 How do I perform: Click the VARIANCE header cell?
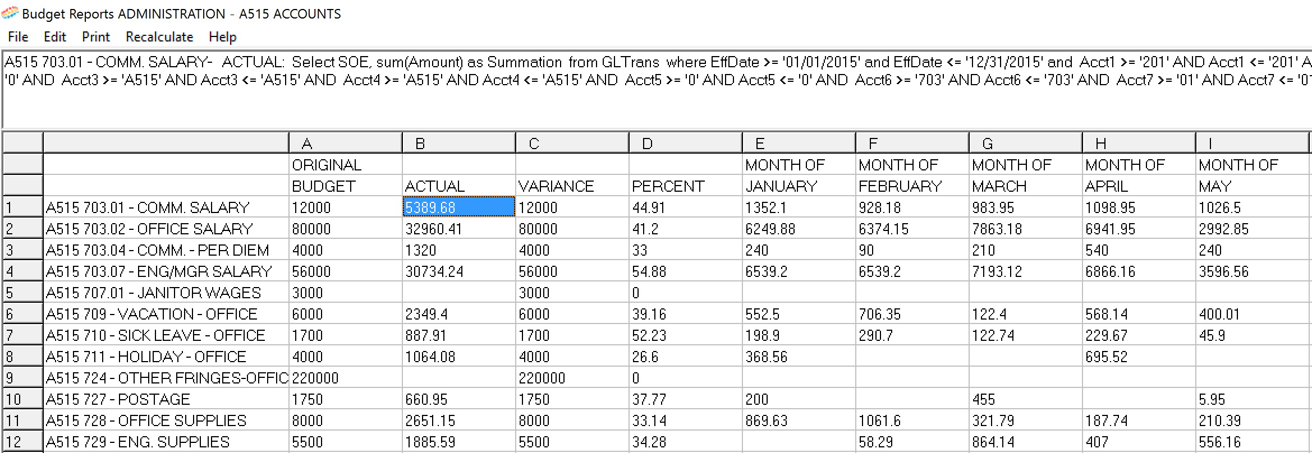click(x=572, y=186)
